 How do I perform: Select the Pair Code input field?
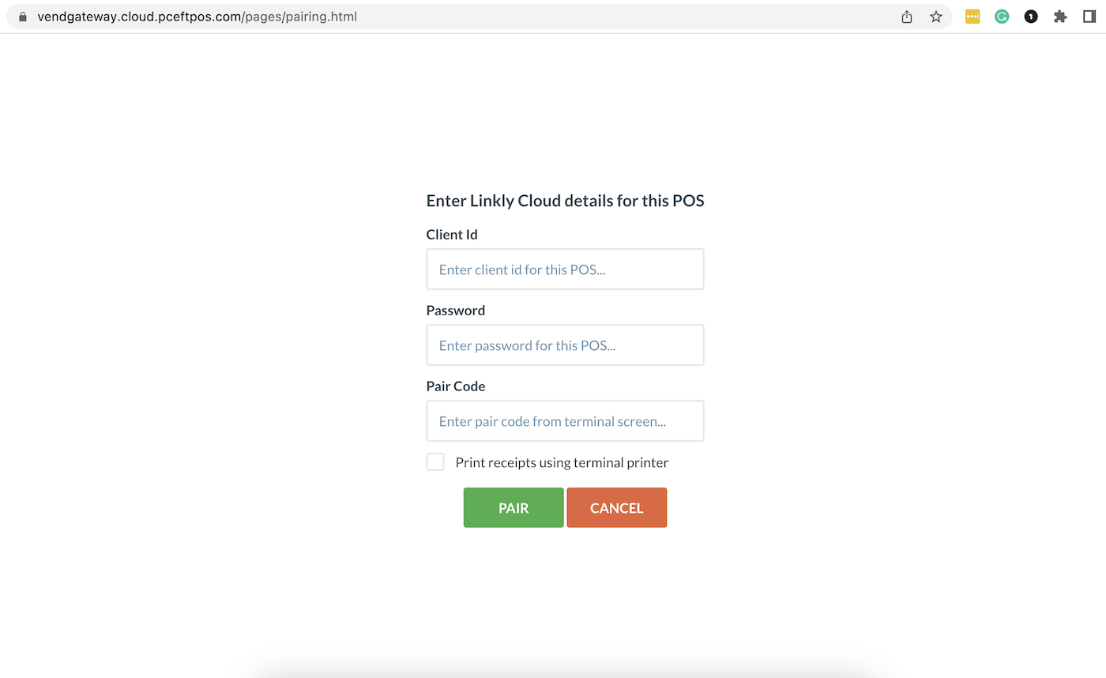[x=565, y=421]
